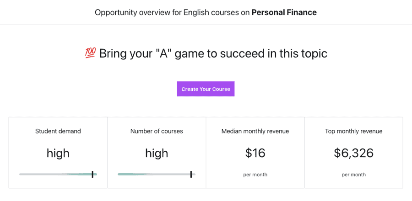
Task: Click per month under the $6,326 figure
Action: point(353,175)
